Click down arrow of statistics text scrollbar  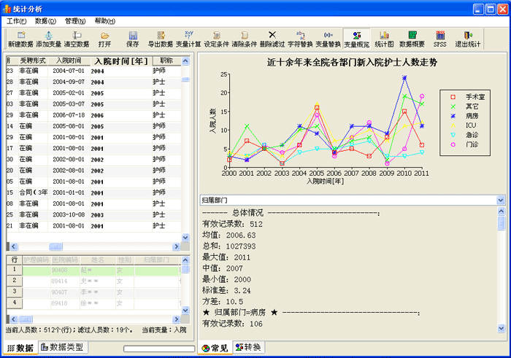click(502, 328)
